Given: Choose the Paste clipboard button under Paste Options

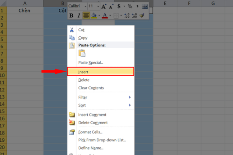Looking at the screenshot, I should coord(82,53).
